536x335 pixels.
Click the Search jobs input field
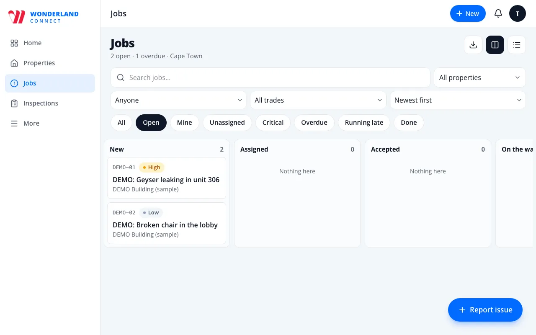pyautogui.click(x=271, y=77)
